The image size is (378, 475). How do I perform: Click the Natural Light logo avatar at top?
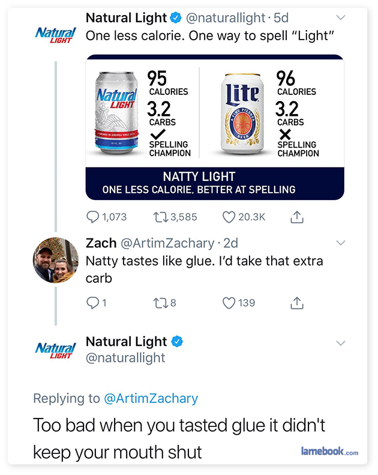[x=55, y=34]
